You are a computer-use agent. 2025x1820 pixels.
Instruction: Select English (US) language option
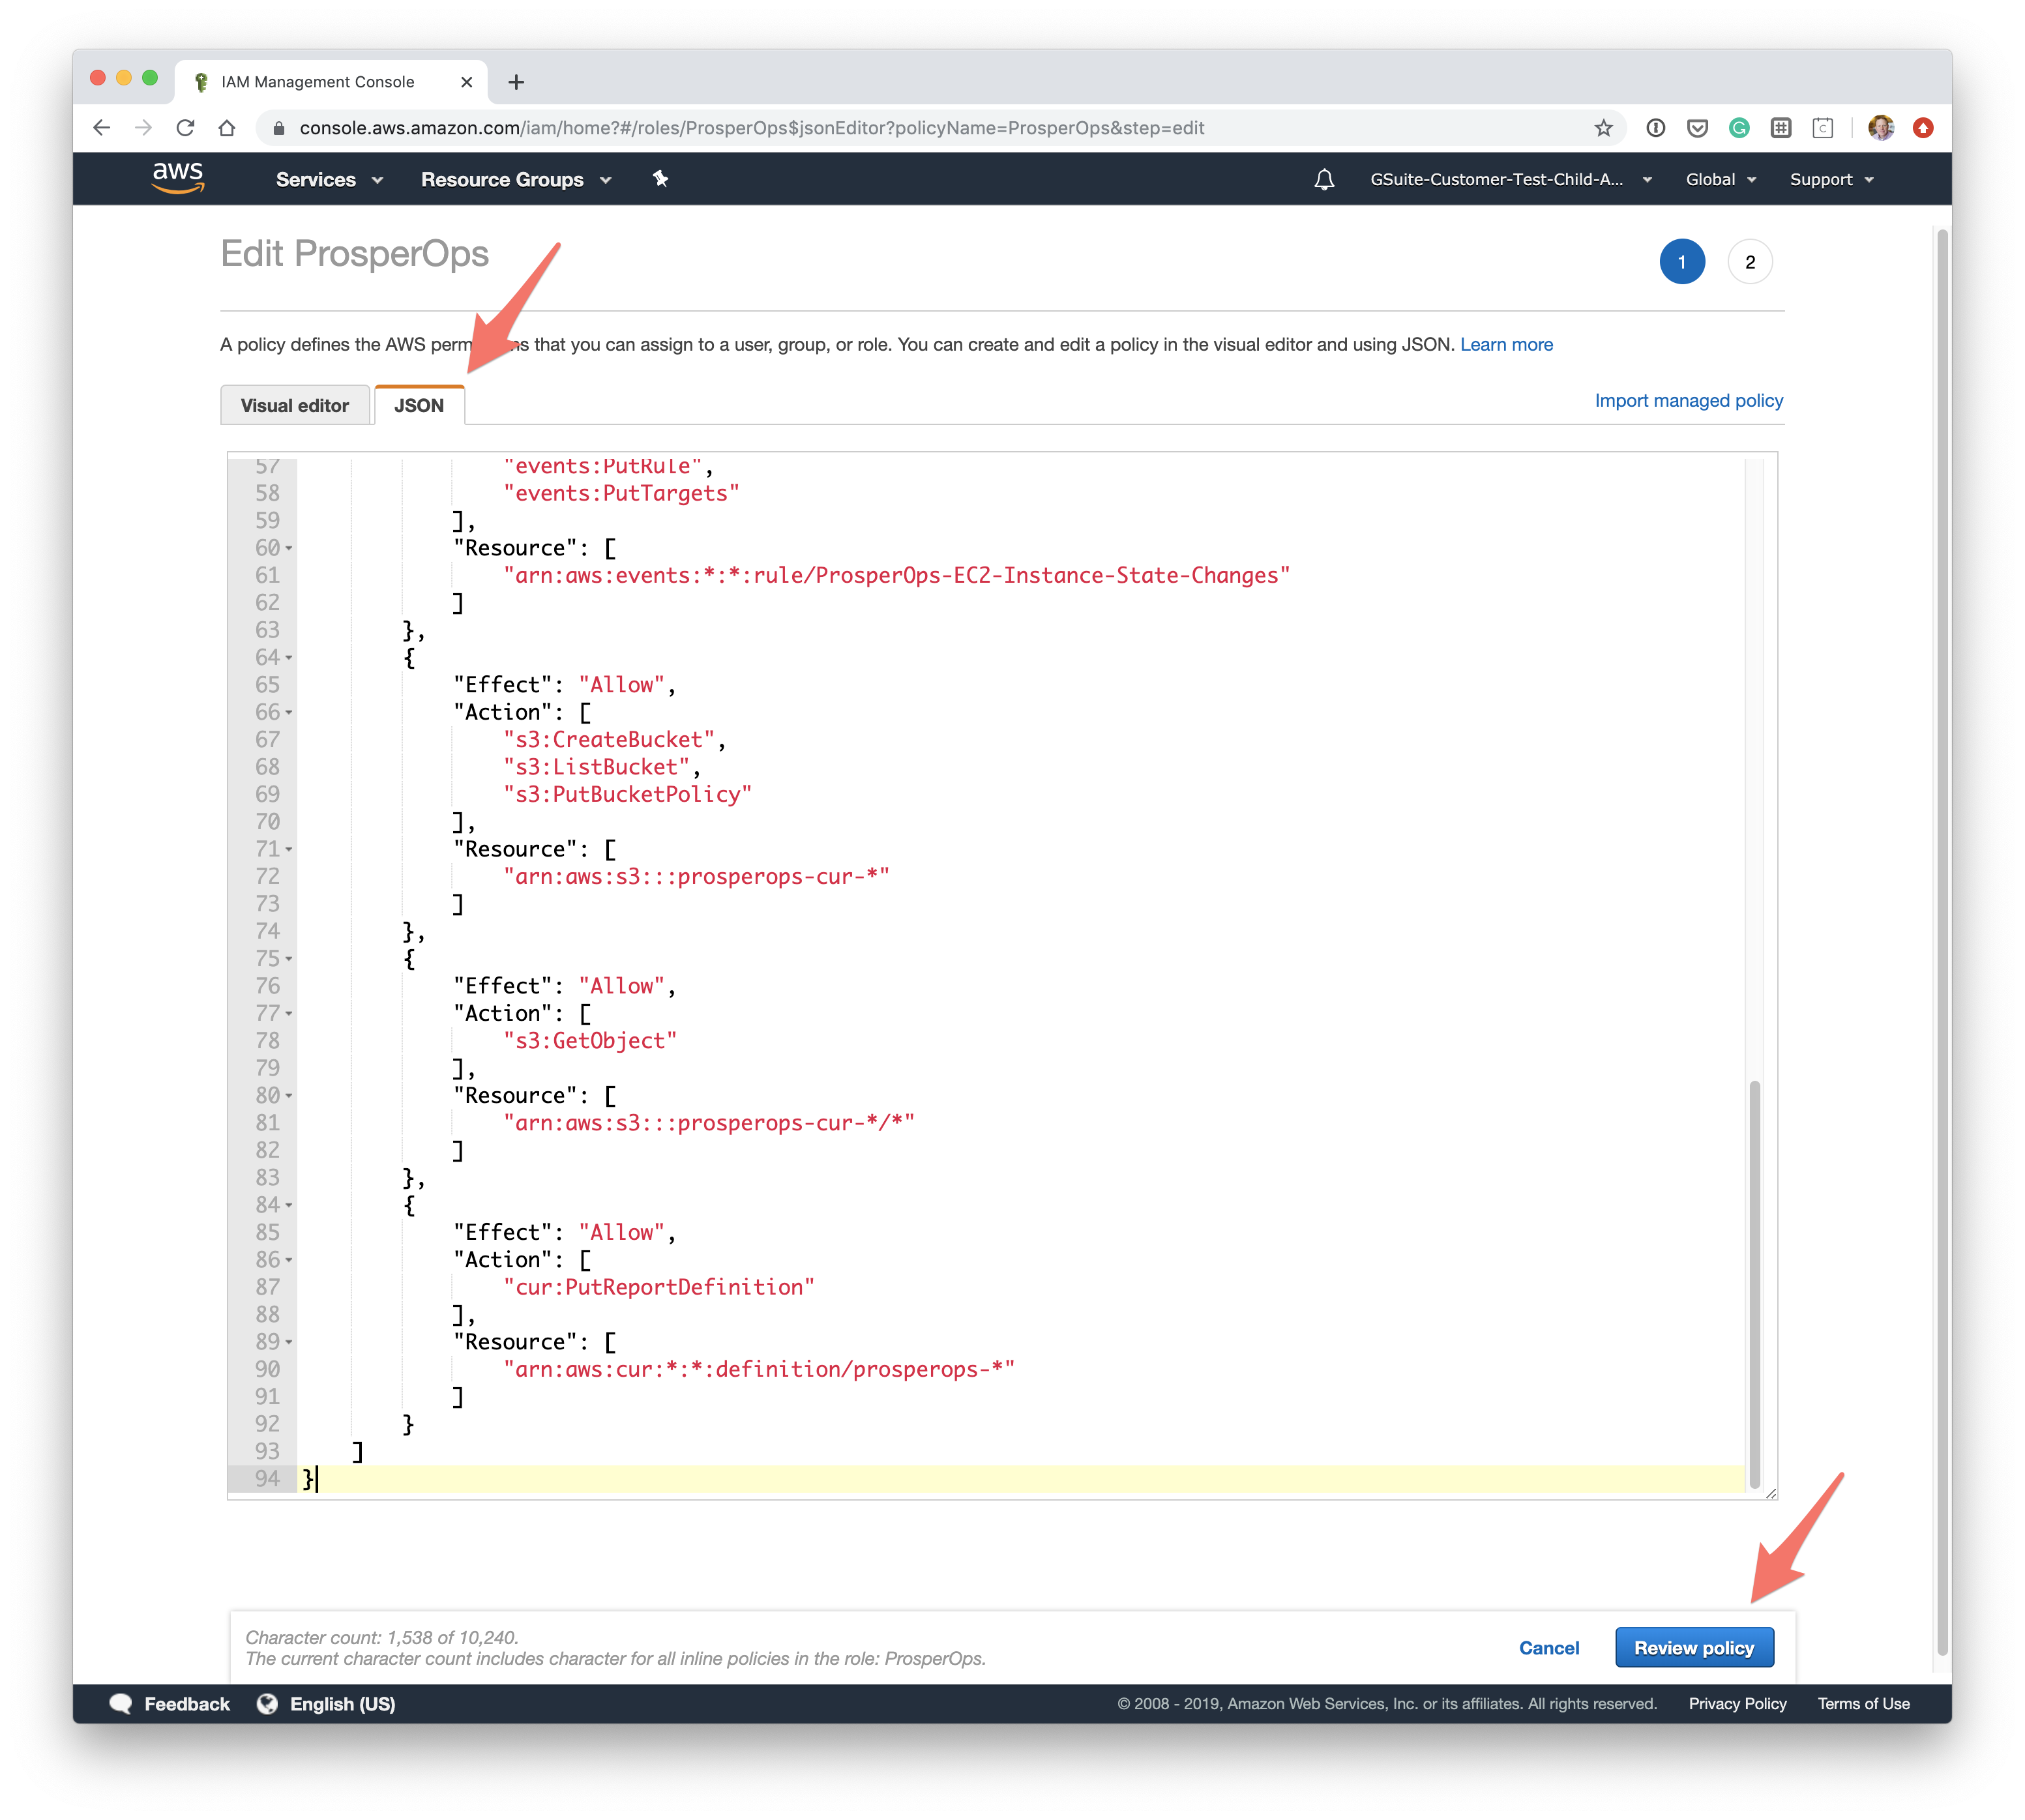coord(343,1704)
